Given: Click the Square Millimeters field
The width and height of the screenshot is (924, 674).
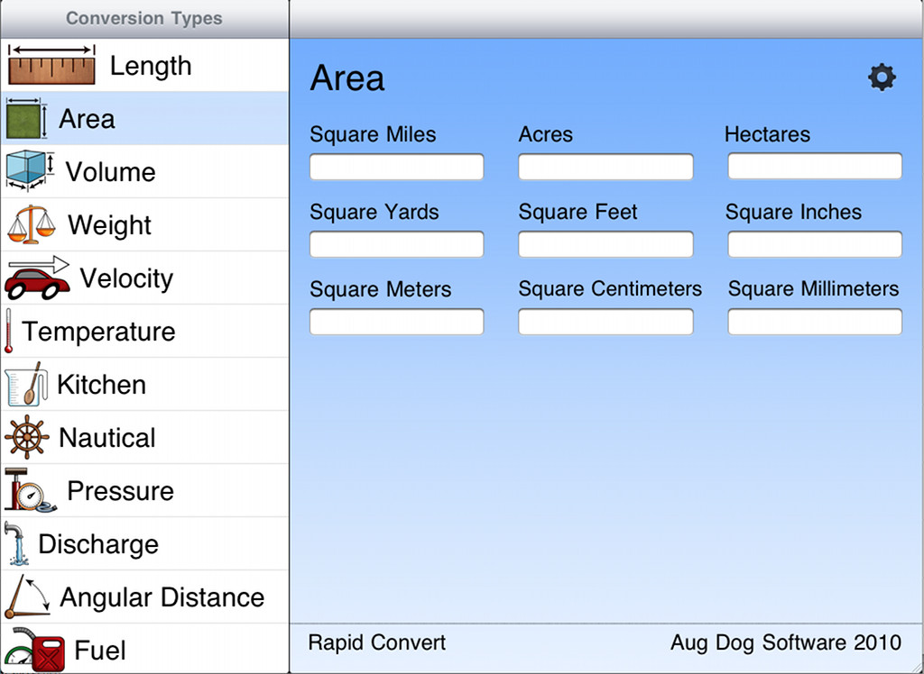Looking at the screenshot, I should [815, 322].
